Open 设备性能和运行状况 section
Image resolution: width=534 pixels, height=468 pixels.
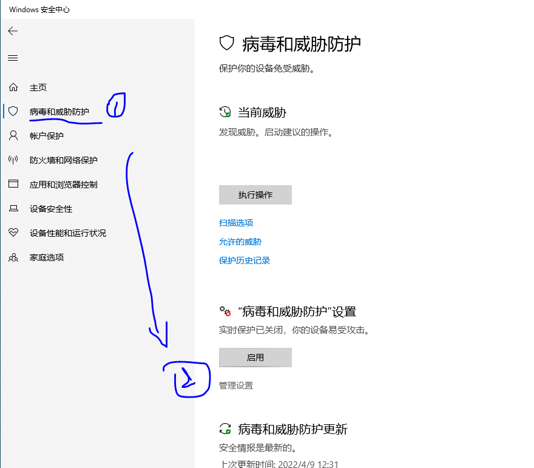68,233
